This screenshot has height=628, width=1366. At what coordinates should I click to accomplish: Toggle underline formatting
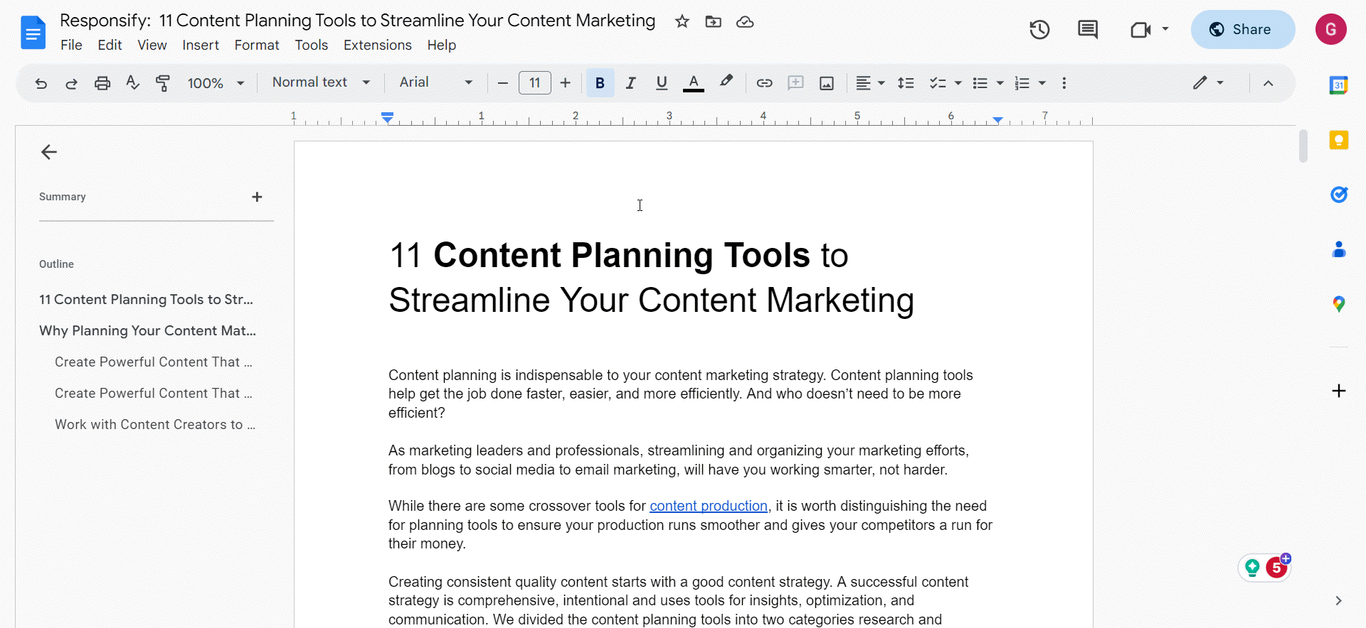click(662, 83)
